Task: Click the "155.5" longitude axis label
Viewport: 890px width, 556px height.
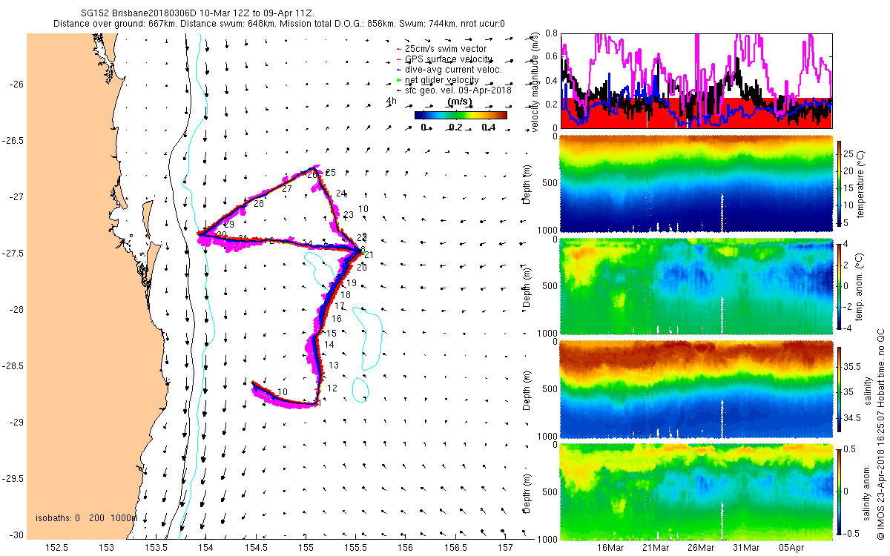Action: click(x=356, y=547)
